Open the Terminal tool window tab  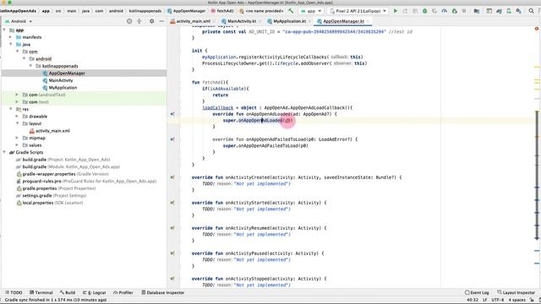[41, 292]
